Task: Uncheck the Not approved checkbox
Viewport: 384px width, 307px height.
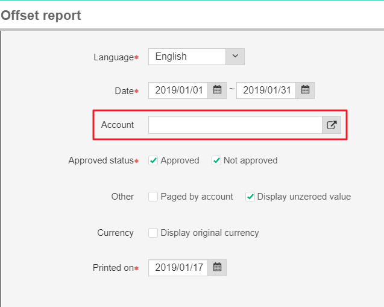Action: (216, 160)
